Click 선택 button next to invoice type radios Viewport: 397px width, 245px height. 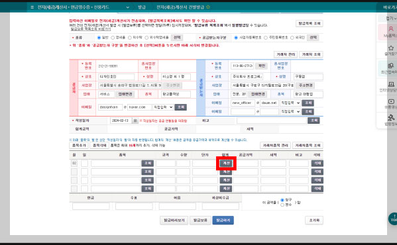[177, 38]
